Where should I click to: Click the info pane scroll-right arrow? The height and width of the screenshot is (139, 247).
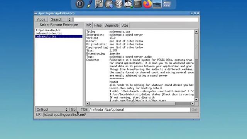pos(192,103)
